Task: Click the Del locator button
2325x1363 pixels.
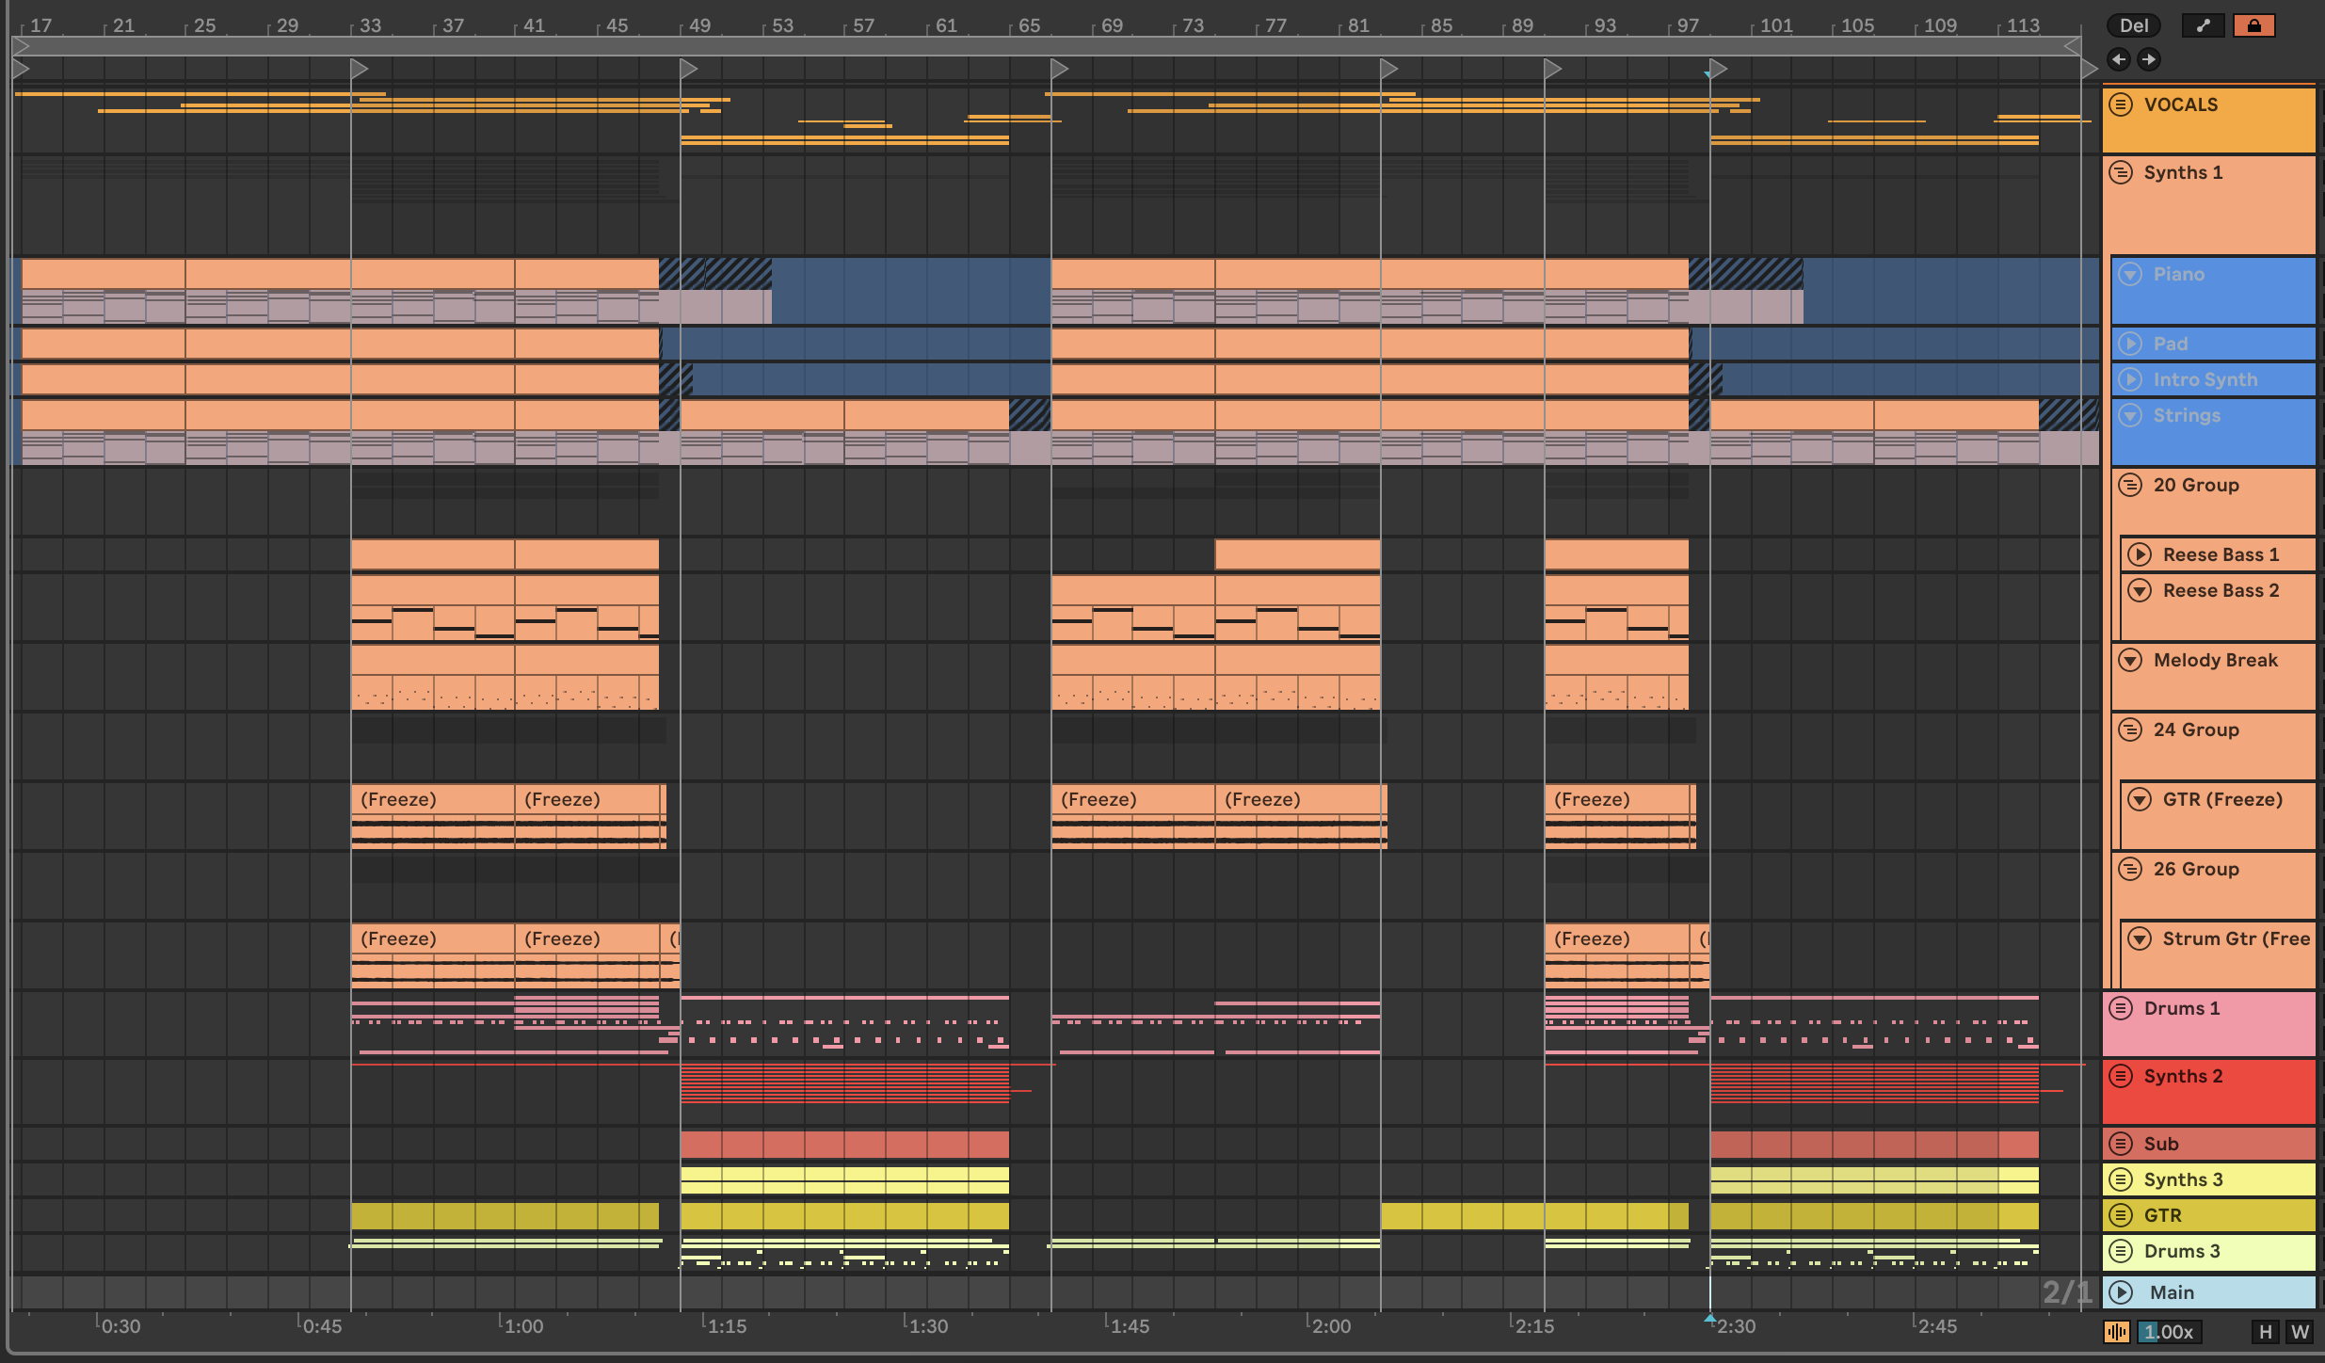Action: (2133, 26)
